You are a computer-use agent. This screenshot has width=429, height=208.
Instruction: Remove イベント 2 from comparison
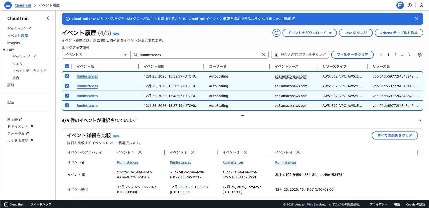pos(193,152)
